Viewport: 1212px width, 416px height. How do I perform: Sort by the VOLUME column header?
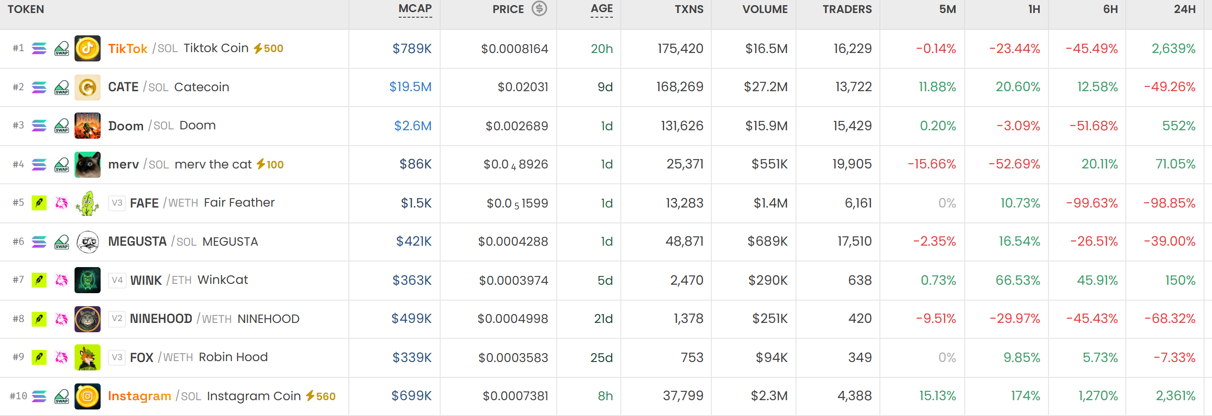pyautogui.click(x=764, y=9)
